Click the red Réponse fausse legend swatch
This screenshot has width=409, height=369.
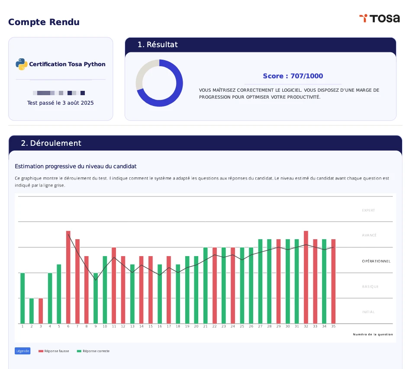click(41, 351)
